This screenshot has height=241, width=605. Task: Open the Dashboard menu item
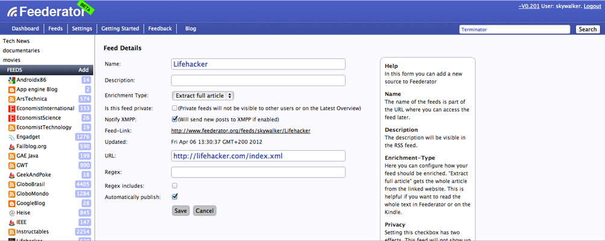(25, 28)
